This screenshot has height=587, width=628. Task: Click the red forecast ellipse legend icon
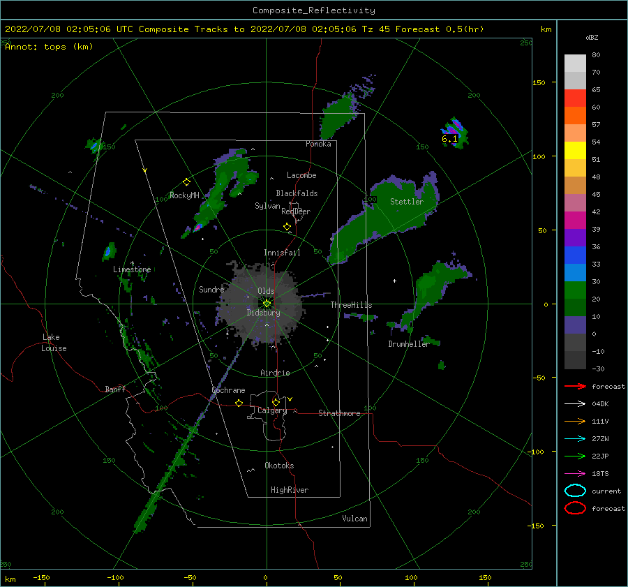click(575, 508)
